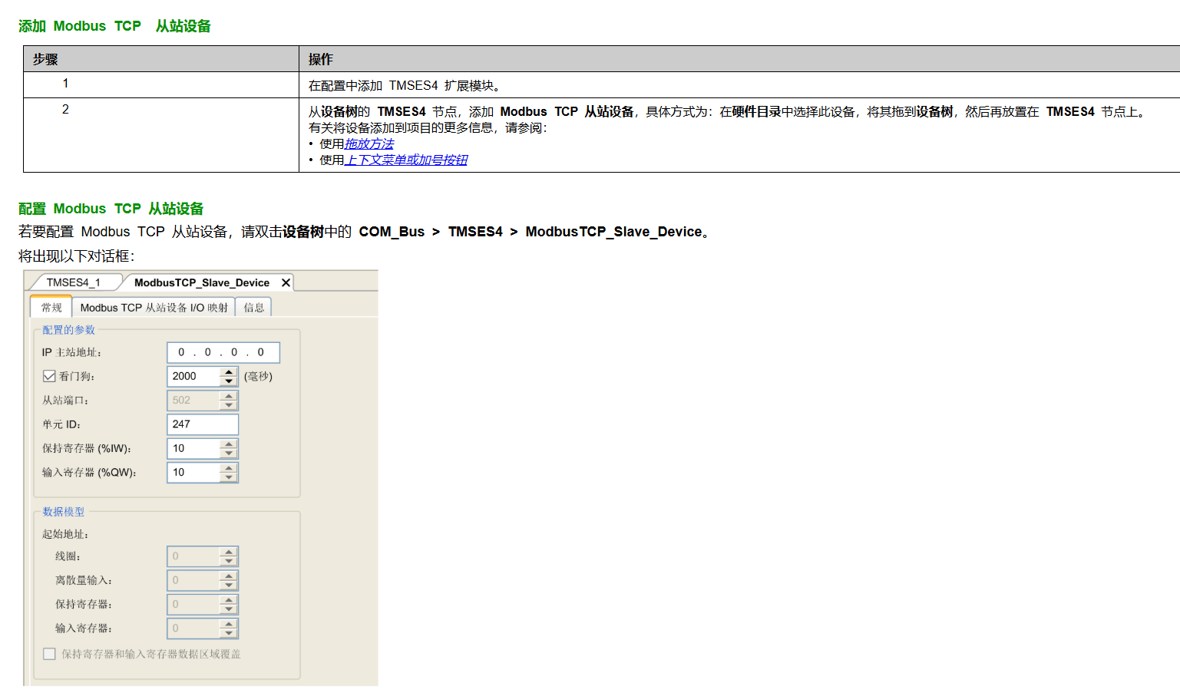Close the ModbusTCP_Slave_Device tab
This screenshot has width=1180, height=696.
click(286, 283)
